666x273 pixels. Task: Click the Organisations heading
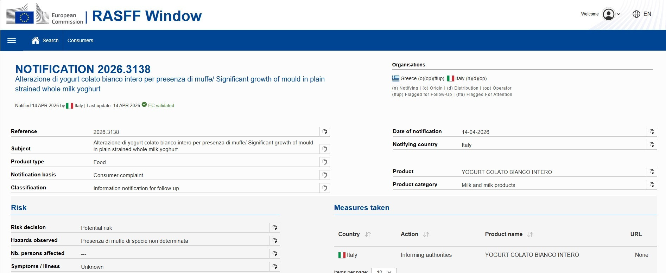point(408,65)
